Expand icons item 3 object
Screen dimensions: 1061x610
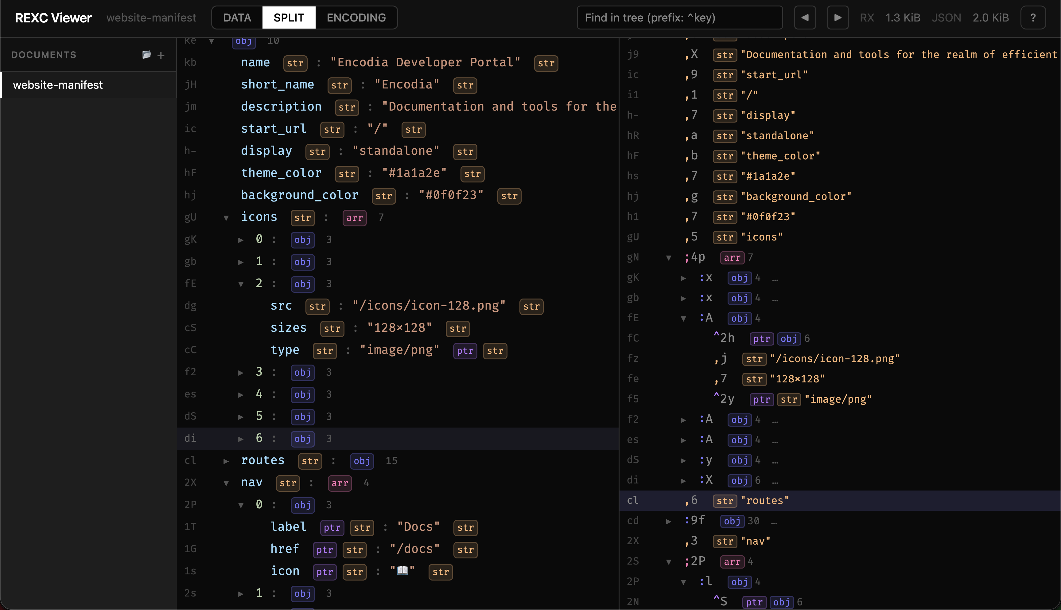pos(241,373)
